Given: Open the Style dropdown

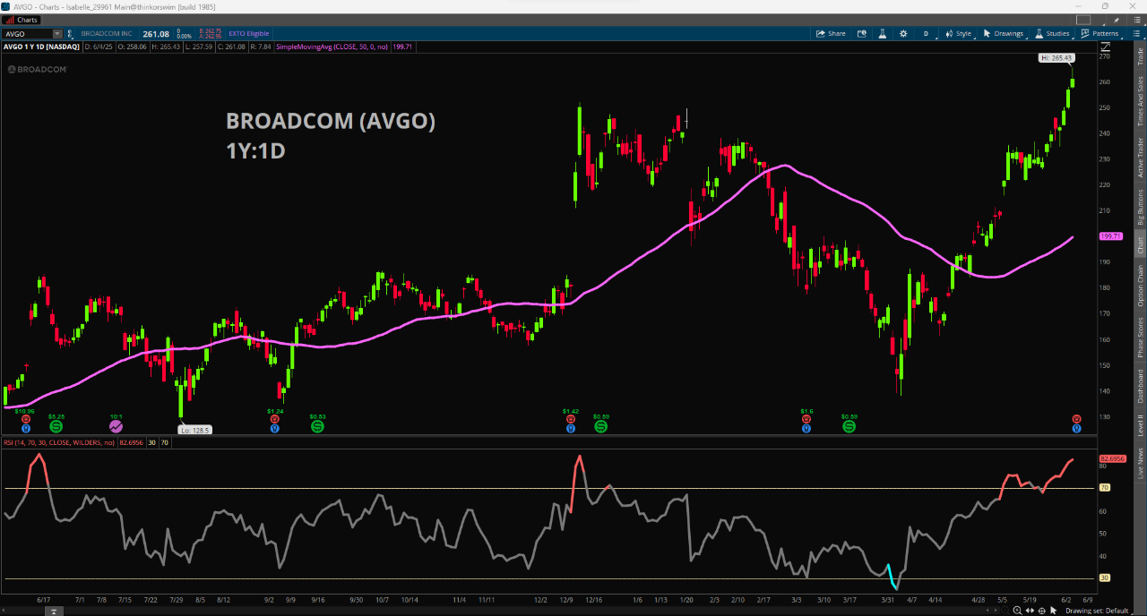Looking at the screenshot, I should (x=958, y=34).
